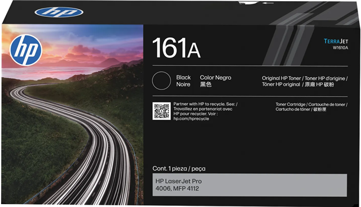Click "Toner Cartridge / Cartouche de toner /" line
Screen dimensions: 361x207
[311, 105]
